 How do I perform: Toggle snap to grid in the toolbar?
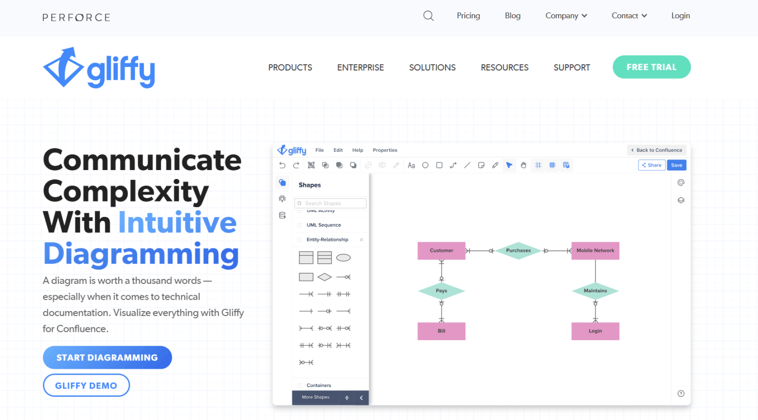(x=538, y=165)
